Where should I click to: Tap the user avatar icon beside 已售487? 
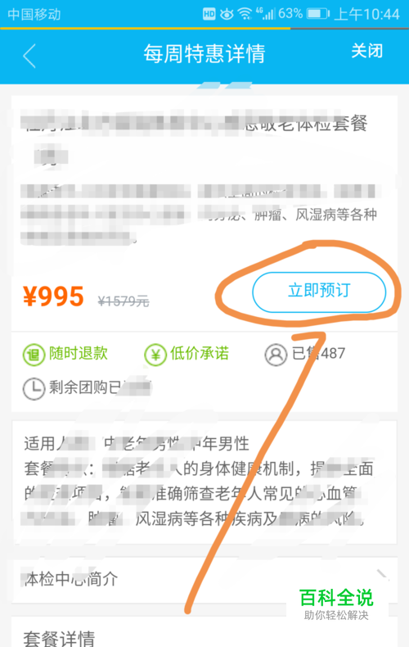[276, 355]
